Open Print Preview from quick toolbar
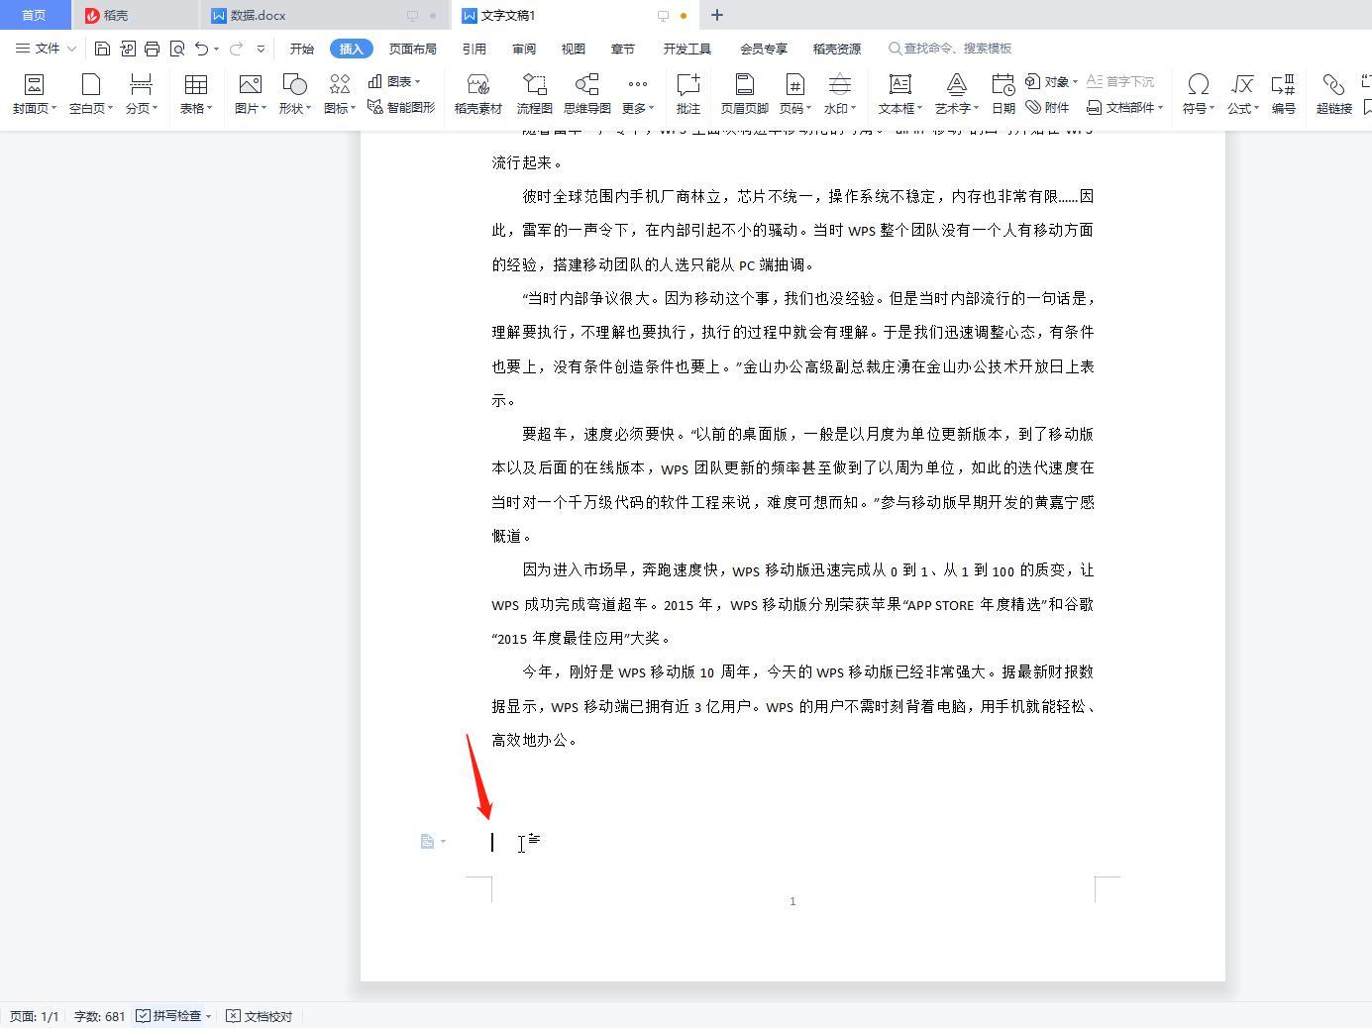1372x1028 pixels. [x=177, y=49]
